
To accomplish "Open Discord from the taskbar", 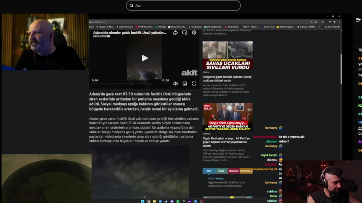I will pos(172,201).
